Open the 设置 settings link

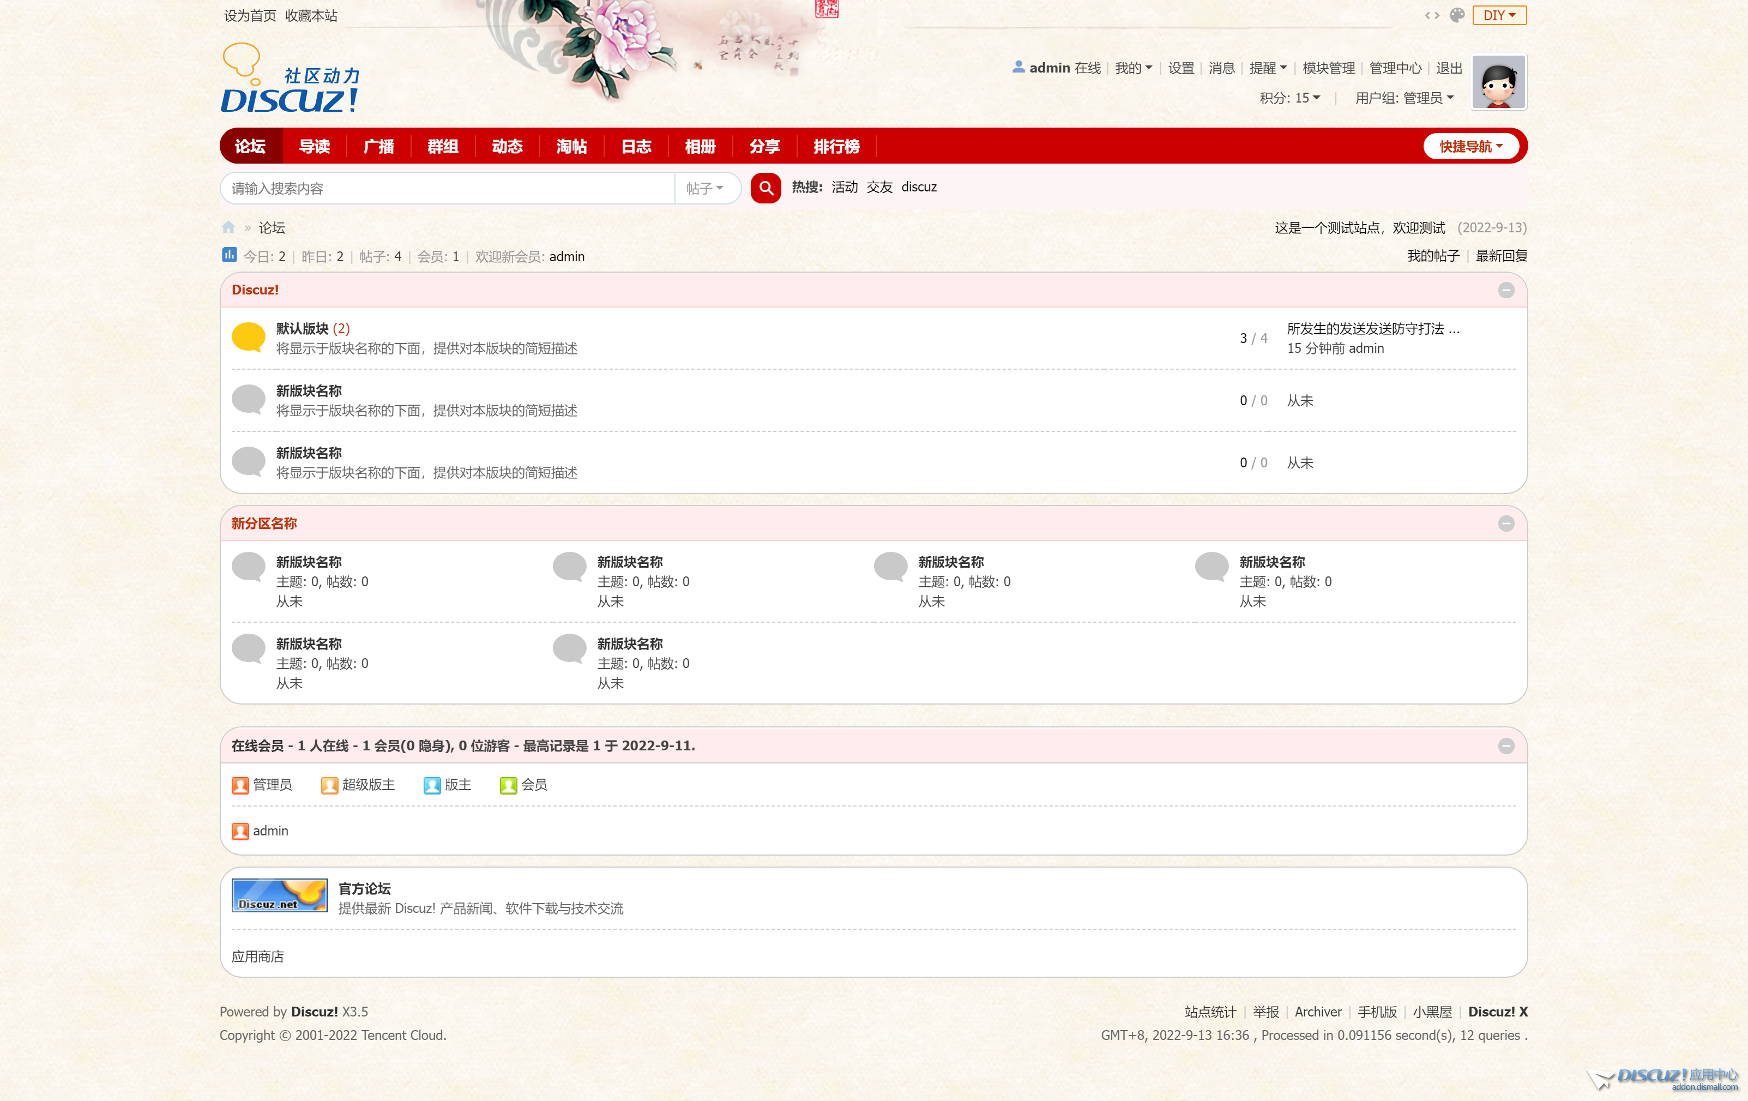click(1181, 68)
